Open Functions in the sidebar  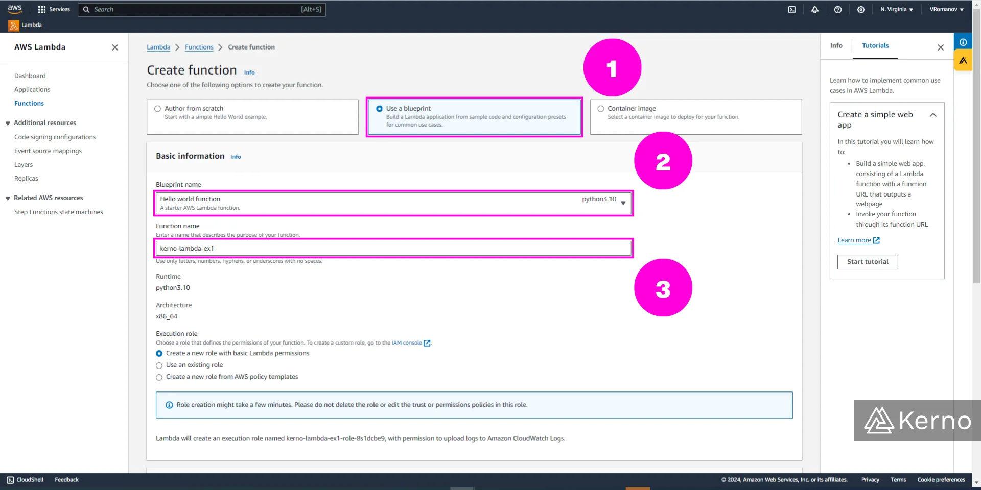tap(29, 103)
